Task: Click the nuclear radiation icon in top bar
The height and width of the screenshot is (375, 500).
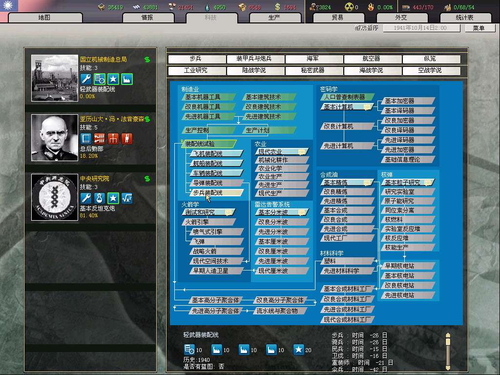Action: [349, 7]
